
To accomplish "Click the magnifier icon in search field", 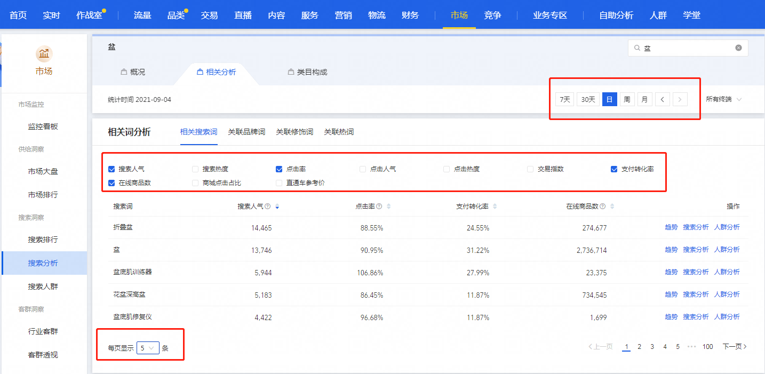I will 637,48.
